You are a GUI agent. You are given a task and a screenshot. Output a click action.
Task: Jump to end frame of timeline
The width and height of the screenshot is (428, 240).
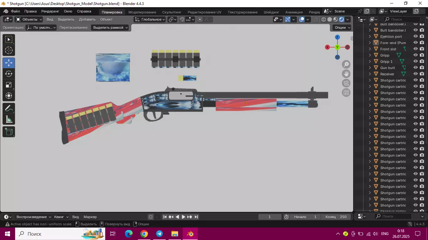coord(196,217)
